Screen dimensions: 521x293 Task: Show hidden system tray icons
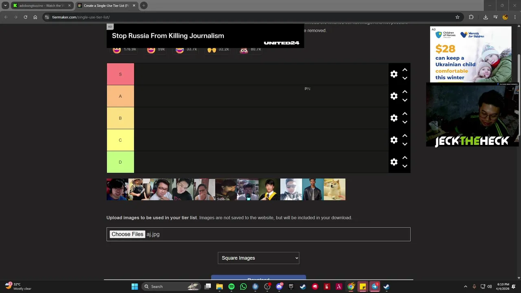click(x=466, y=286)
